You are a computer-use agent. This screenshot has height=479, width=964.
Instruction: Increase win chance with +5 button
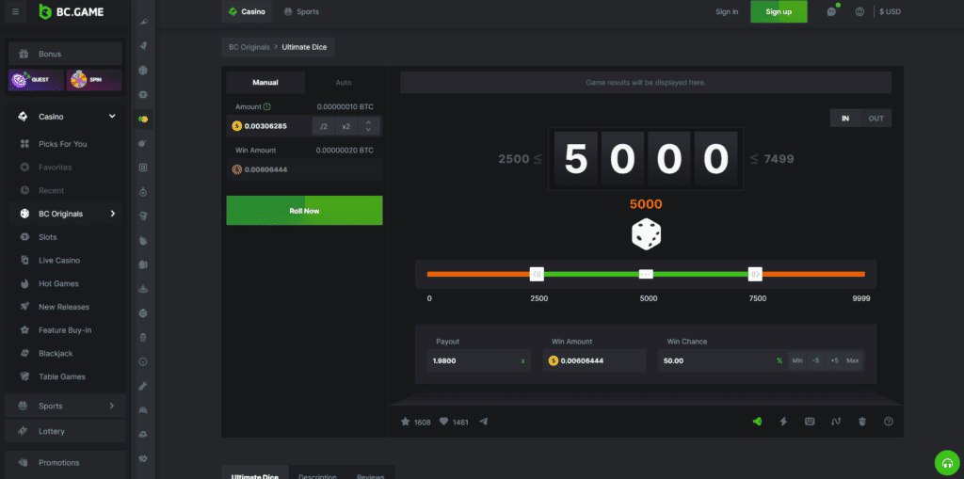pyautogui.click(x=834, y=360)
